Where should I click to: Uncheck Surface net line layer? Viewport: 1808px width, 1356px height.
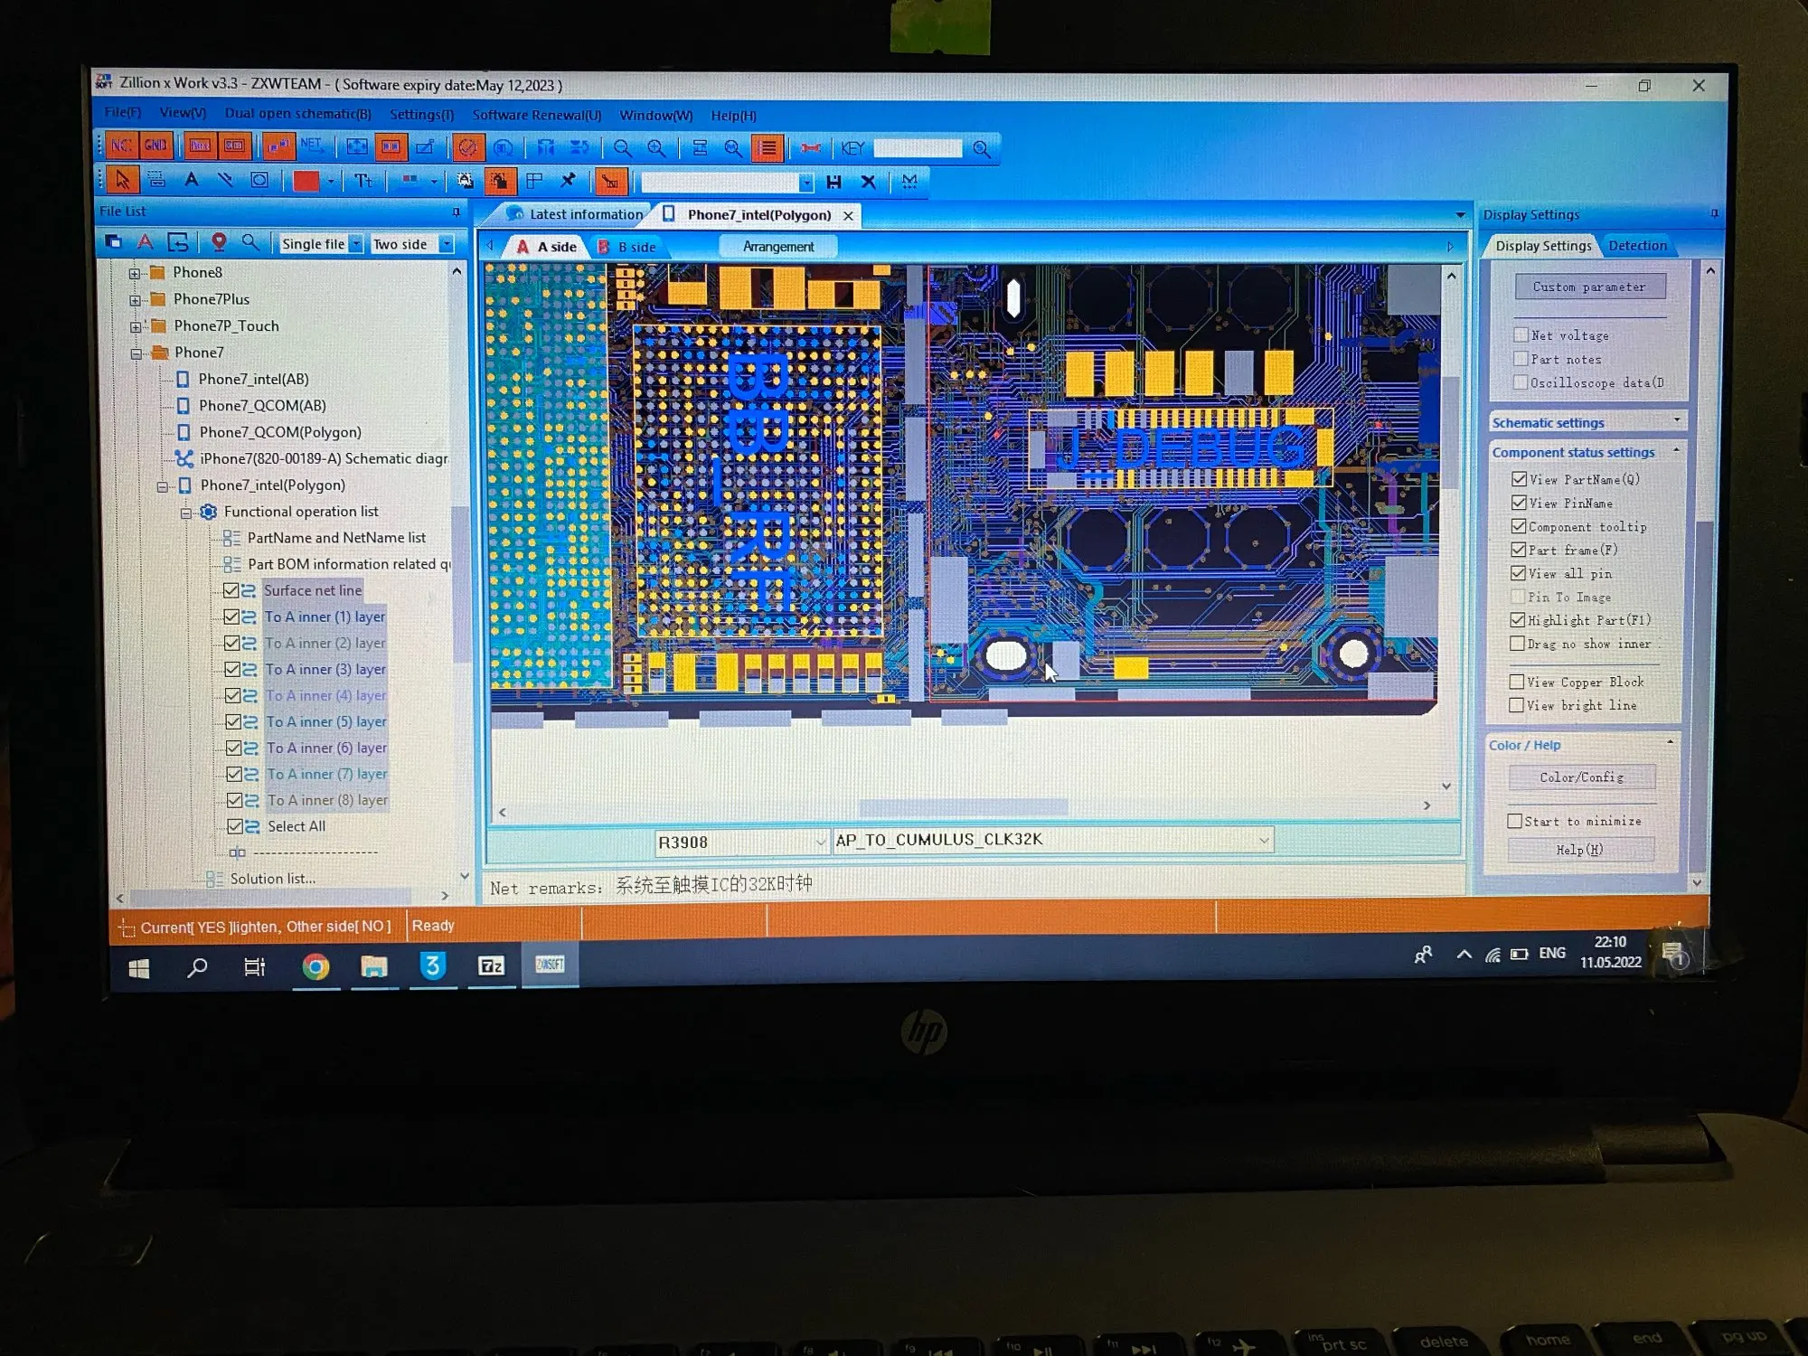point(231,590)
